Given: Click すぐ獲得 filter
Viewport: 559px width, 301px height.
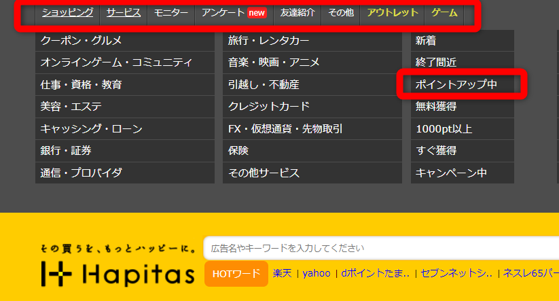Looking at the screenshot, I should pyautogui.click(x=463, y=151).
